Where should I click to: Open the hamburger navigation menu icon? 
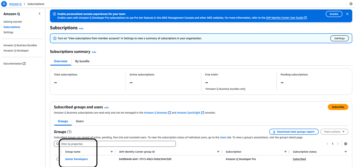[x=4, y=4]
